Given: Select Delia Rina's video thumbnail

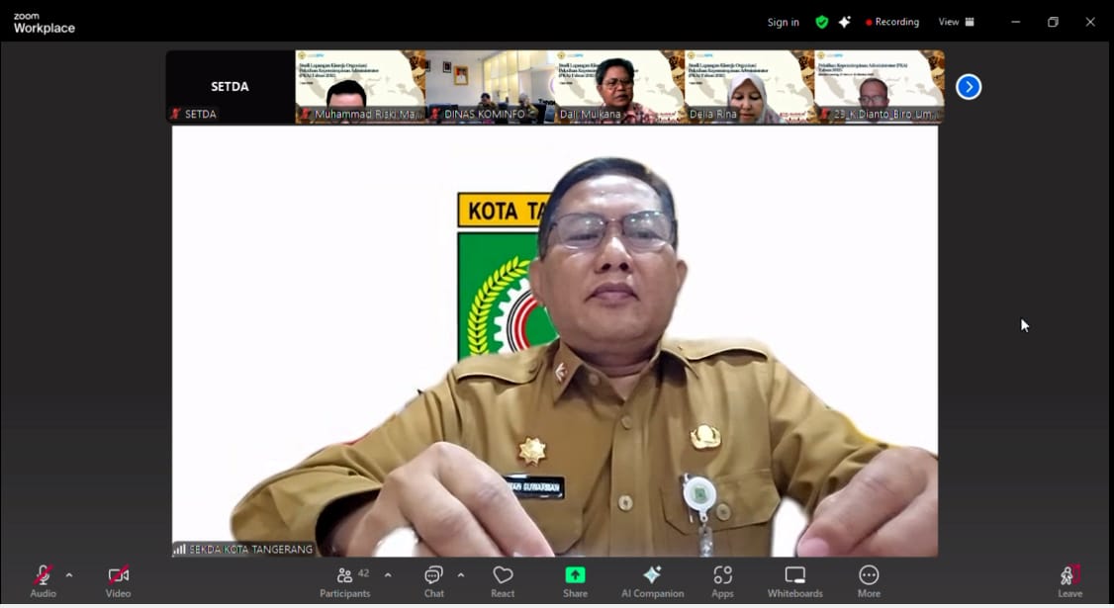Looking at the screenshot, I should pyautogui.click(x=749, y=87).
